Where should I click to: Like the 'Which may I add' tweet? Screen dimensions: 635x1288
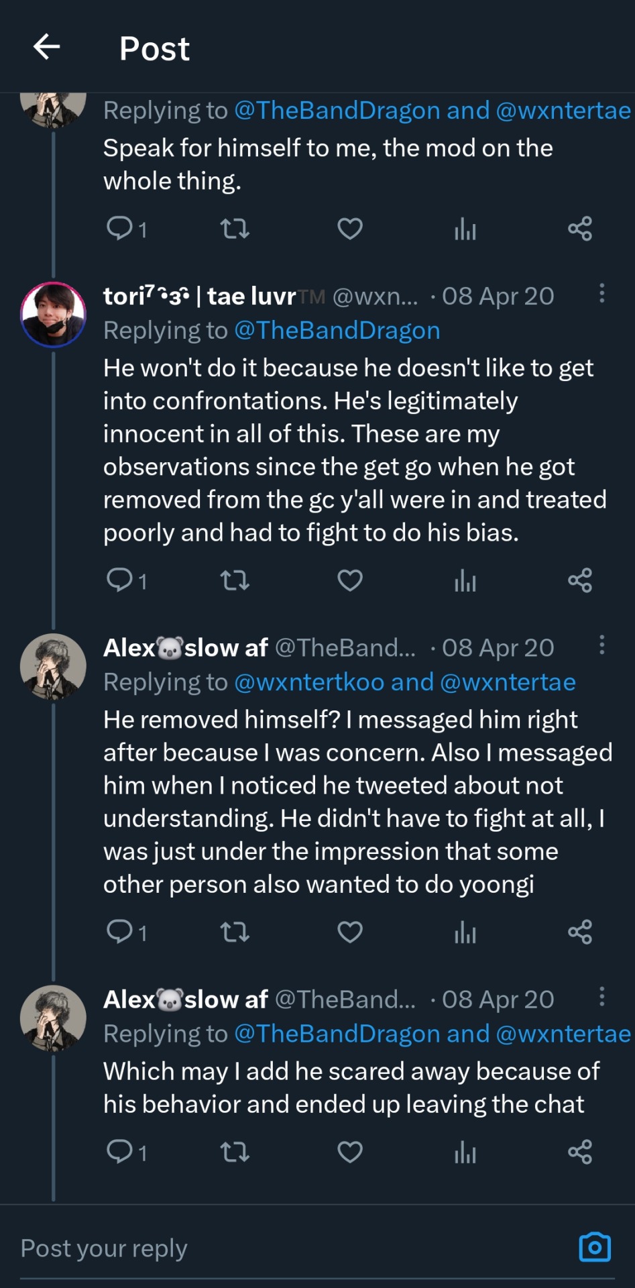(349, 1152)
